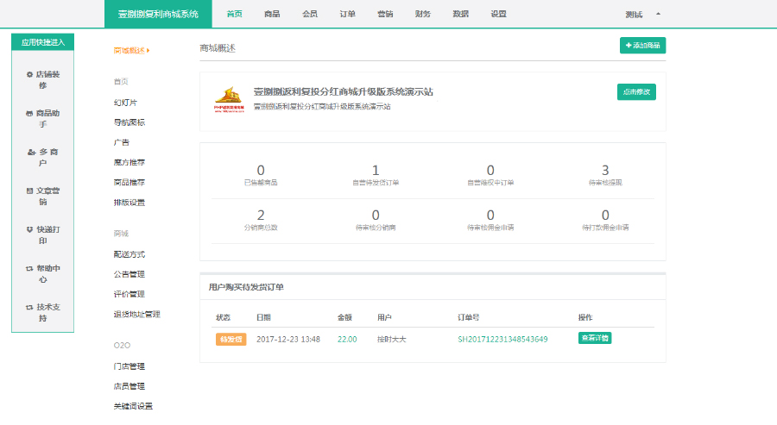Open 关键词设置 in the side menu
Viewport: 777px width, 425px height.
[133, 406]
